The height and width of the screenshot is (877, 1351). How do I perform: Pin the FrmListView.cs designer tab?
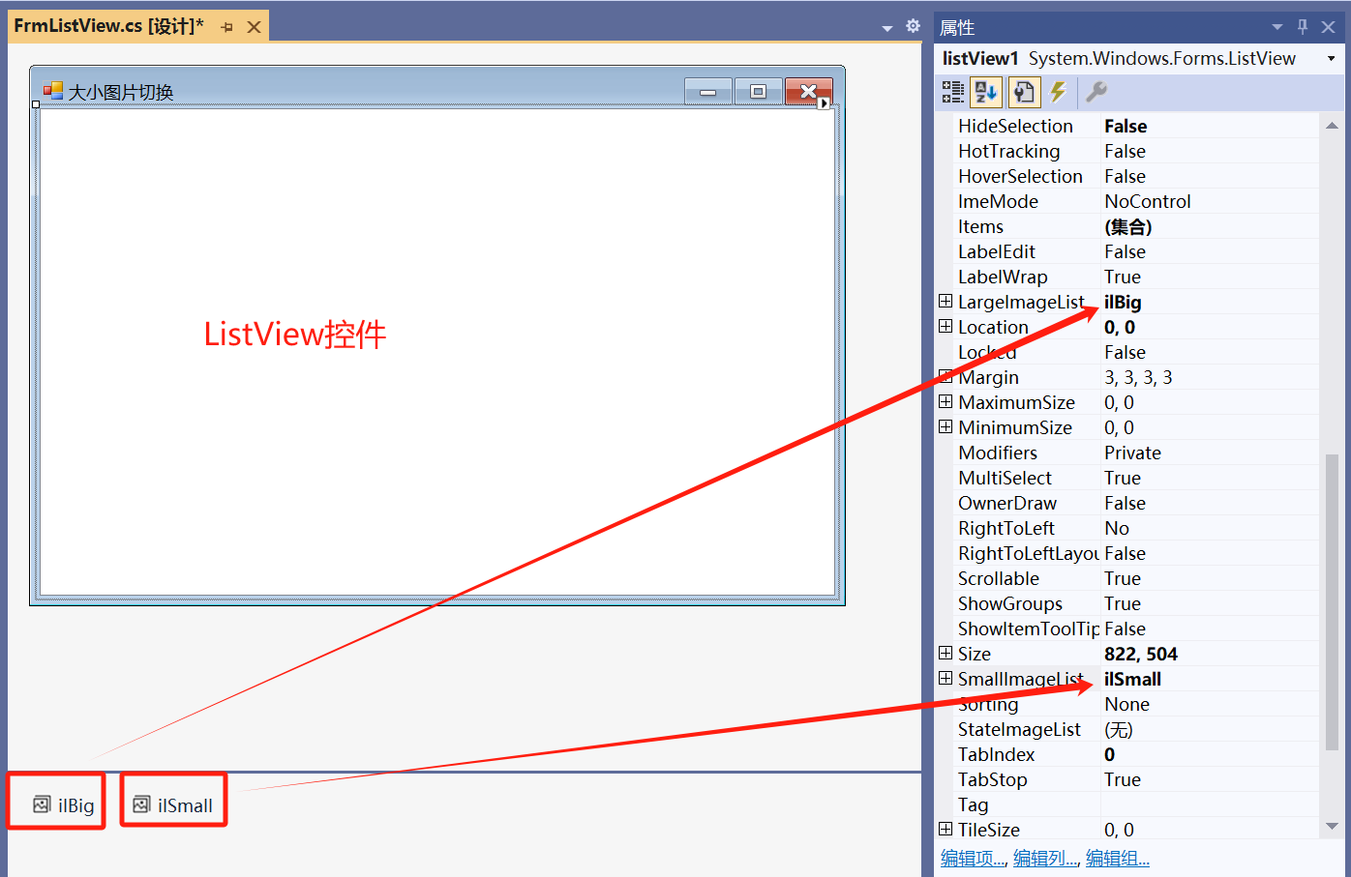pyautogui.click(x=227, y=27)
